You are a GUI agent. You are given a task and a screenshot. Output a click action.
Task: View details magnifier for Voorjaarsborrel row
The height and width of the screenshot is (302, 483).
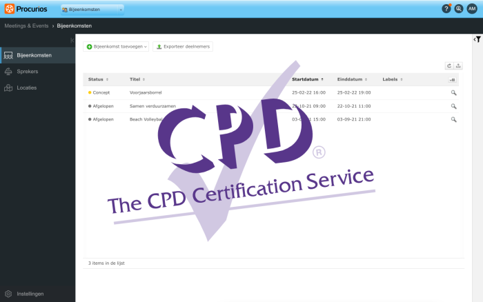point(454,92)
